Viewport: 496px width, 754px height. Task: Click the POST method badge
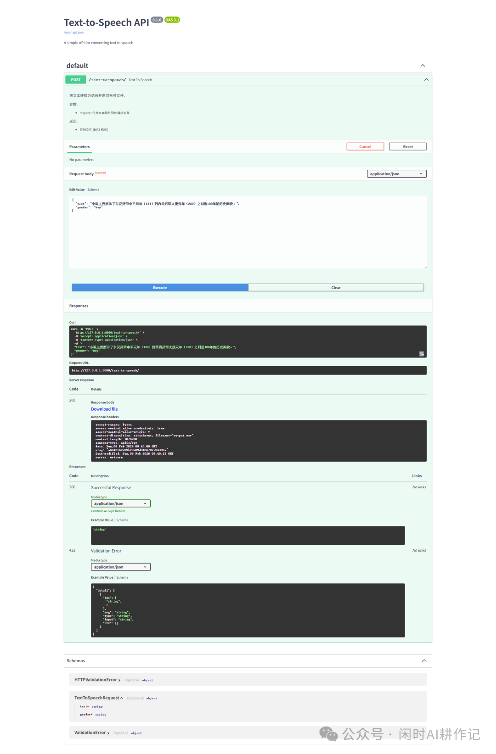pyautogui.click(x=76, y=80)
